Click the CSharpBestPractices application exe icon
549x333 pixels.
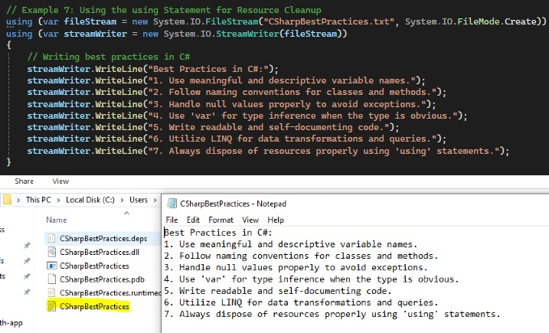pyautogui.click(x=51, y=266)
